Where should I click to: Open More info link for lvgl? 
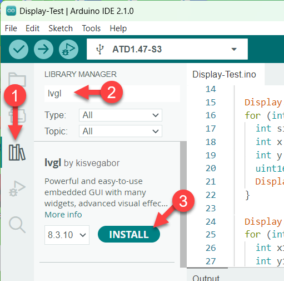tap(63, 215)
